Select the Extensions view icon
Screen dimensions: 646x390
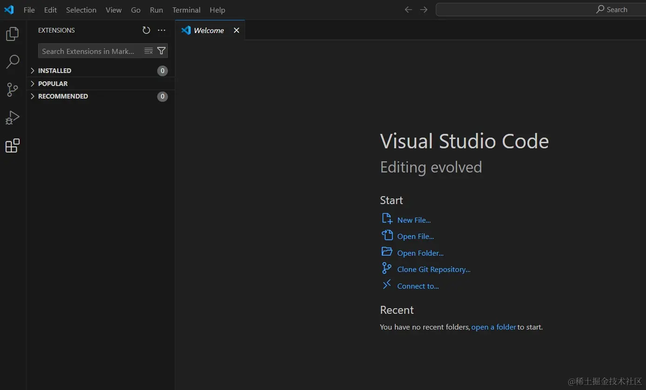tap(13, 145)
